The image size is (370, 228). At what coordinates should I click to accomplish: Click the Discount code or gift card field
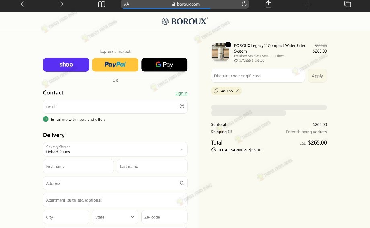pyautogui.click(x=258, y=76)
